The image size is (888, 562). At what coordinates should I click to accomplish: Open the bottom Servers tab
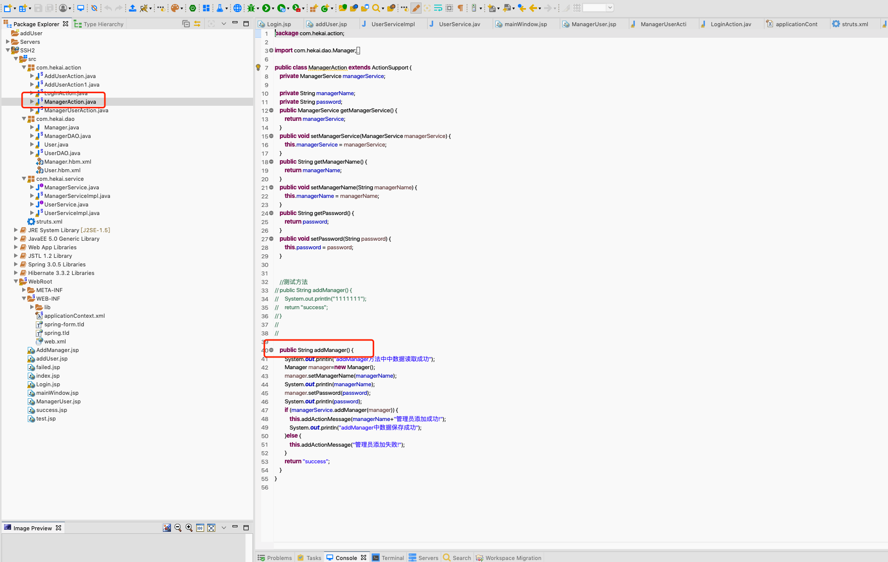tap(424, 557)
